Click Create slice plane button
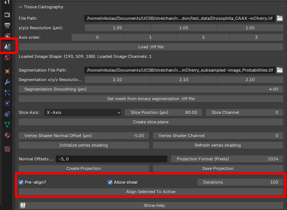The height and width of the screenshot is (210, 287). pos(151,122)
